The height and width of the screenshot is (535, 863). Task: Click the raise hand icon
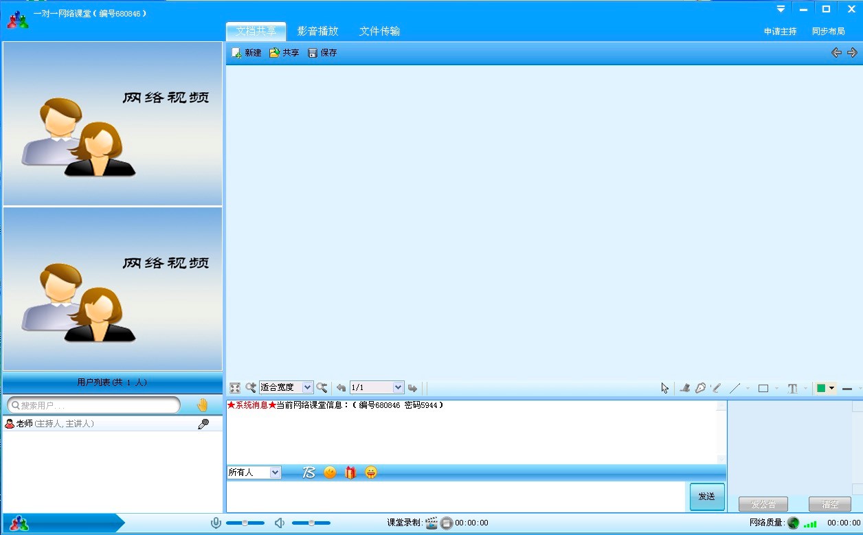(202, 405)
